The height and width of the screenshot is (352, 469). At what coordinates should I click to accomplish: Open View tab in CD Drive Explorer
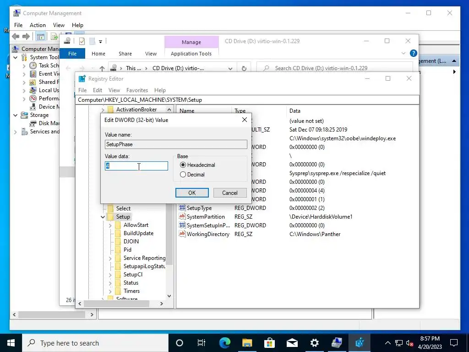(x=151, y=54)
